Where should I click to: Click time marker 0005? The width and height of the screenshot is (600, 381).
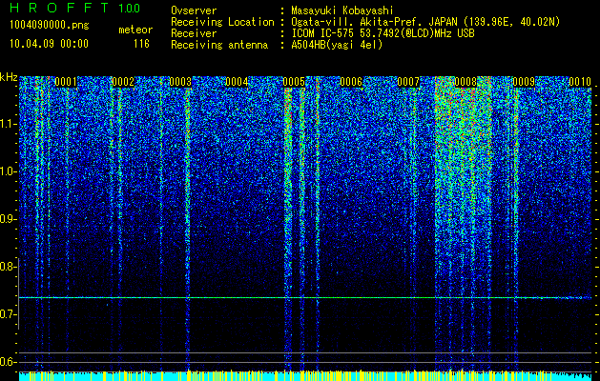(x=294, y=82)
